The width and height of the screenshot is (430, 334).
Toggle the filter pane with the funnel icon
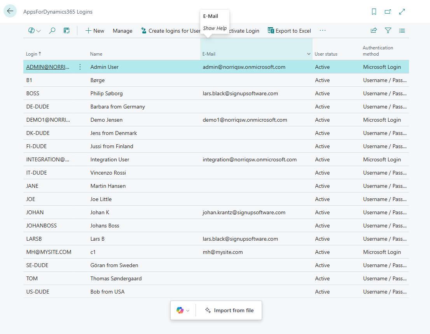point(388,30)
